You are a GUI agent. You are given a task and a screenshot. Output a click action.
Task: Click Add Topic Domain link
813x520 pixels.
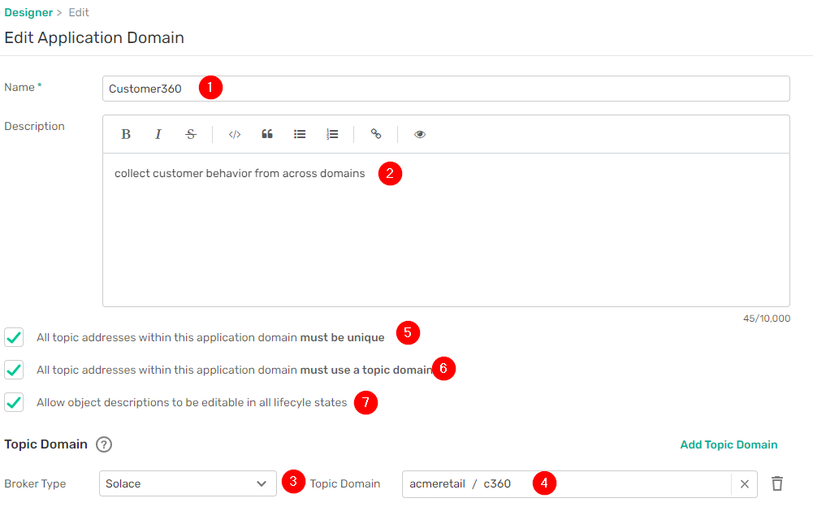[729, 444]
